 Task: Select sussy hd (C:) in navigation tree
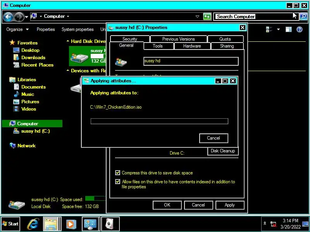pyautogui.click(x=35, y=131)
